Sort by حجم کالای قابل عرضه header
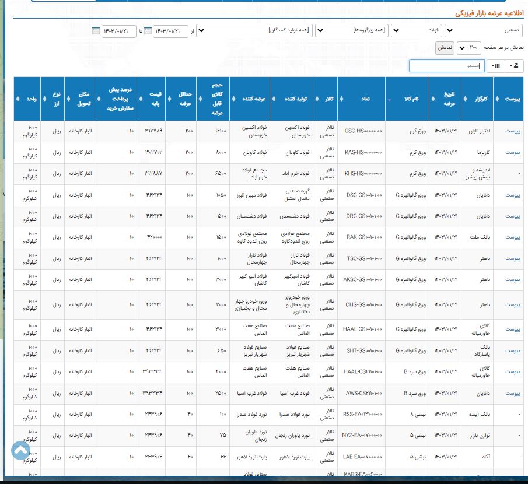Viewport: 528px width, 484px height. pyautogui.click(x=213, y=99)
